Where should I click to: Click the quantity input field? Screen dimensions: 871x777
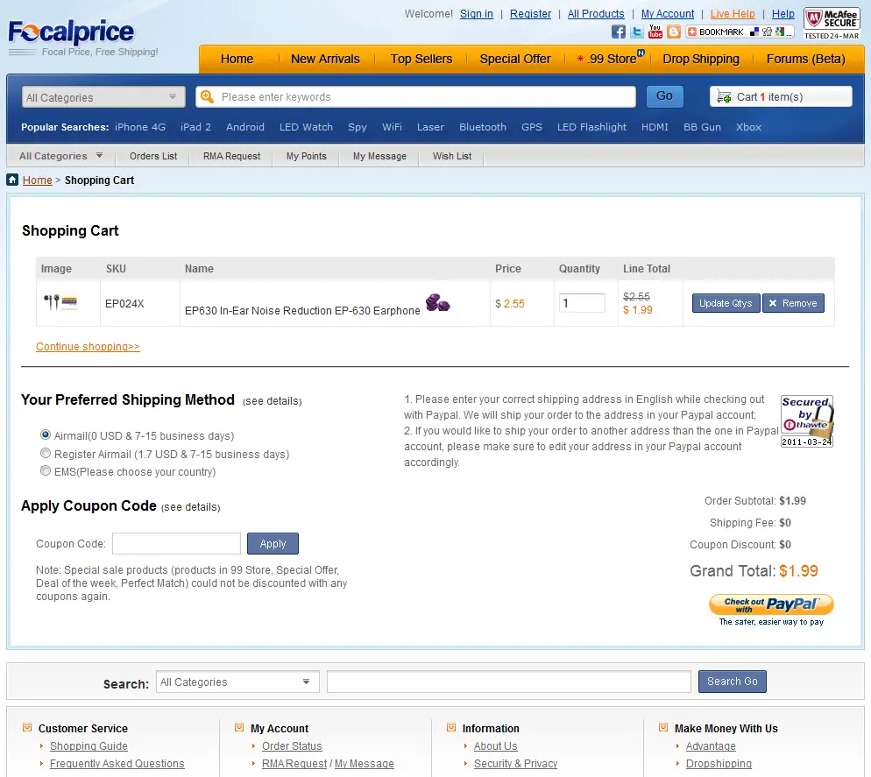582,303
